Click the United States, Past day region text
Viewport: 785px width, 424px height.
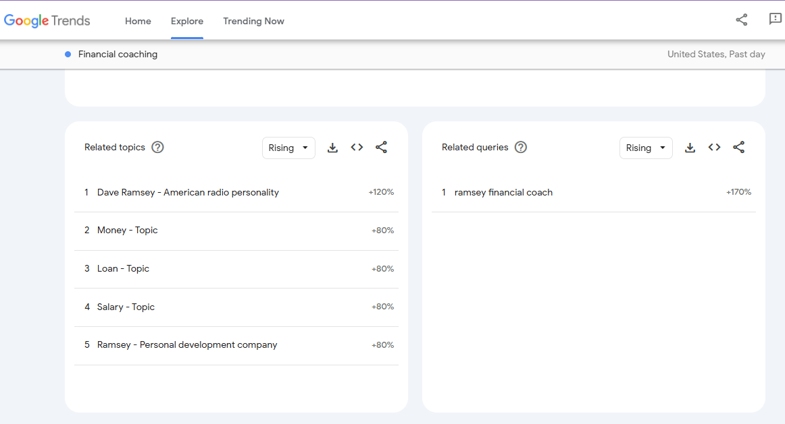point(715,54)
